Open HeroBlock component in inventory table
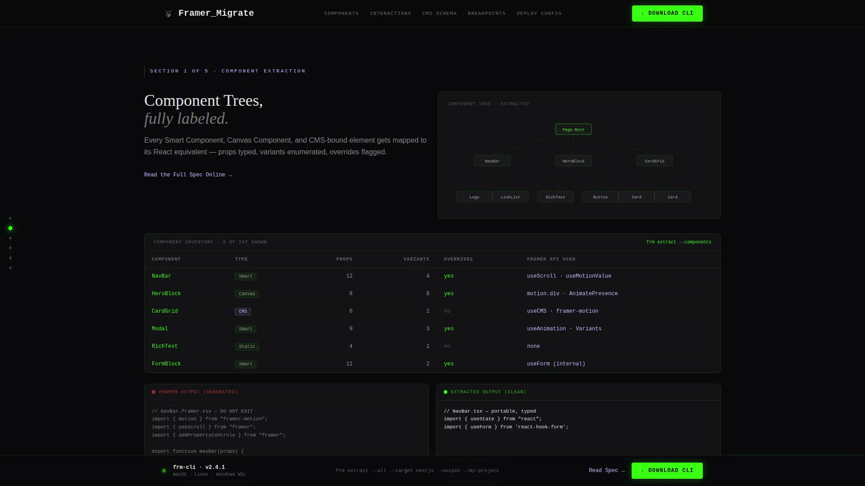 point(166,293)
